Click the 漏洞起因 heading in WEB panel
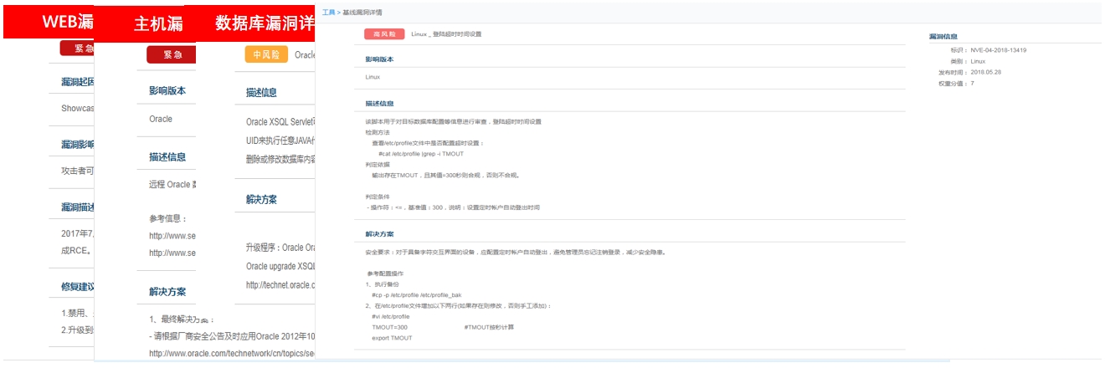Screen dimensions: 1105x368 point(77,82)
